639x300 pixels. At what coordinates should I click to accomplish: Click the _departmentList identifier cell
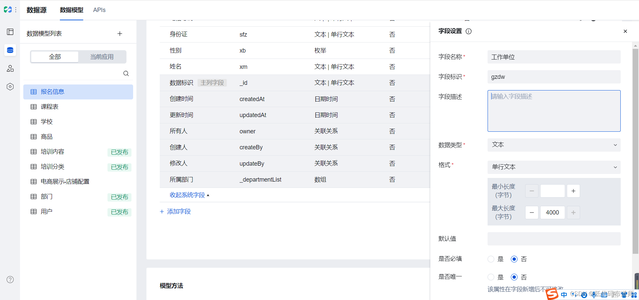[x=260, y=180]
